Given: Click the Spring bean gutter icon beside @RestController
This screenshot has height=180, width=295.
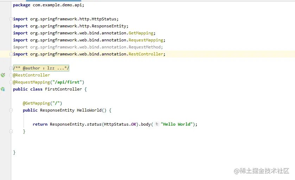Looking at the screenshot, I should tap(3, 75).
